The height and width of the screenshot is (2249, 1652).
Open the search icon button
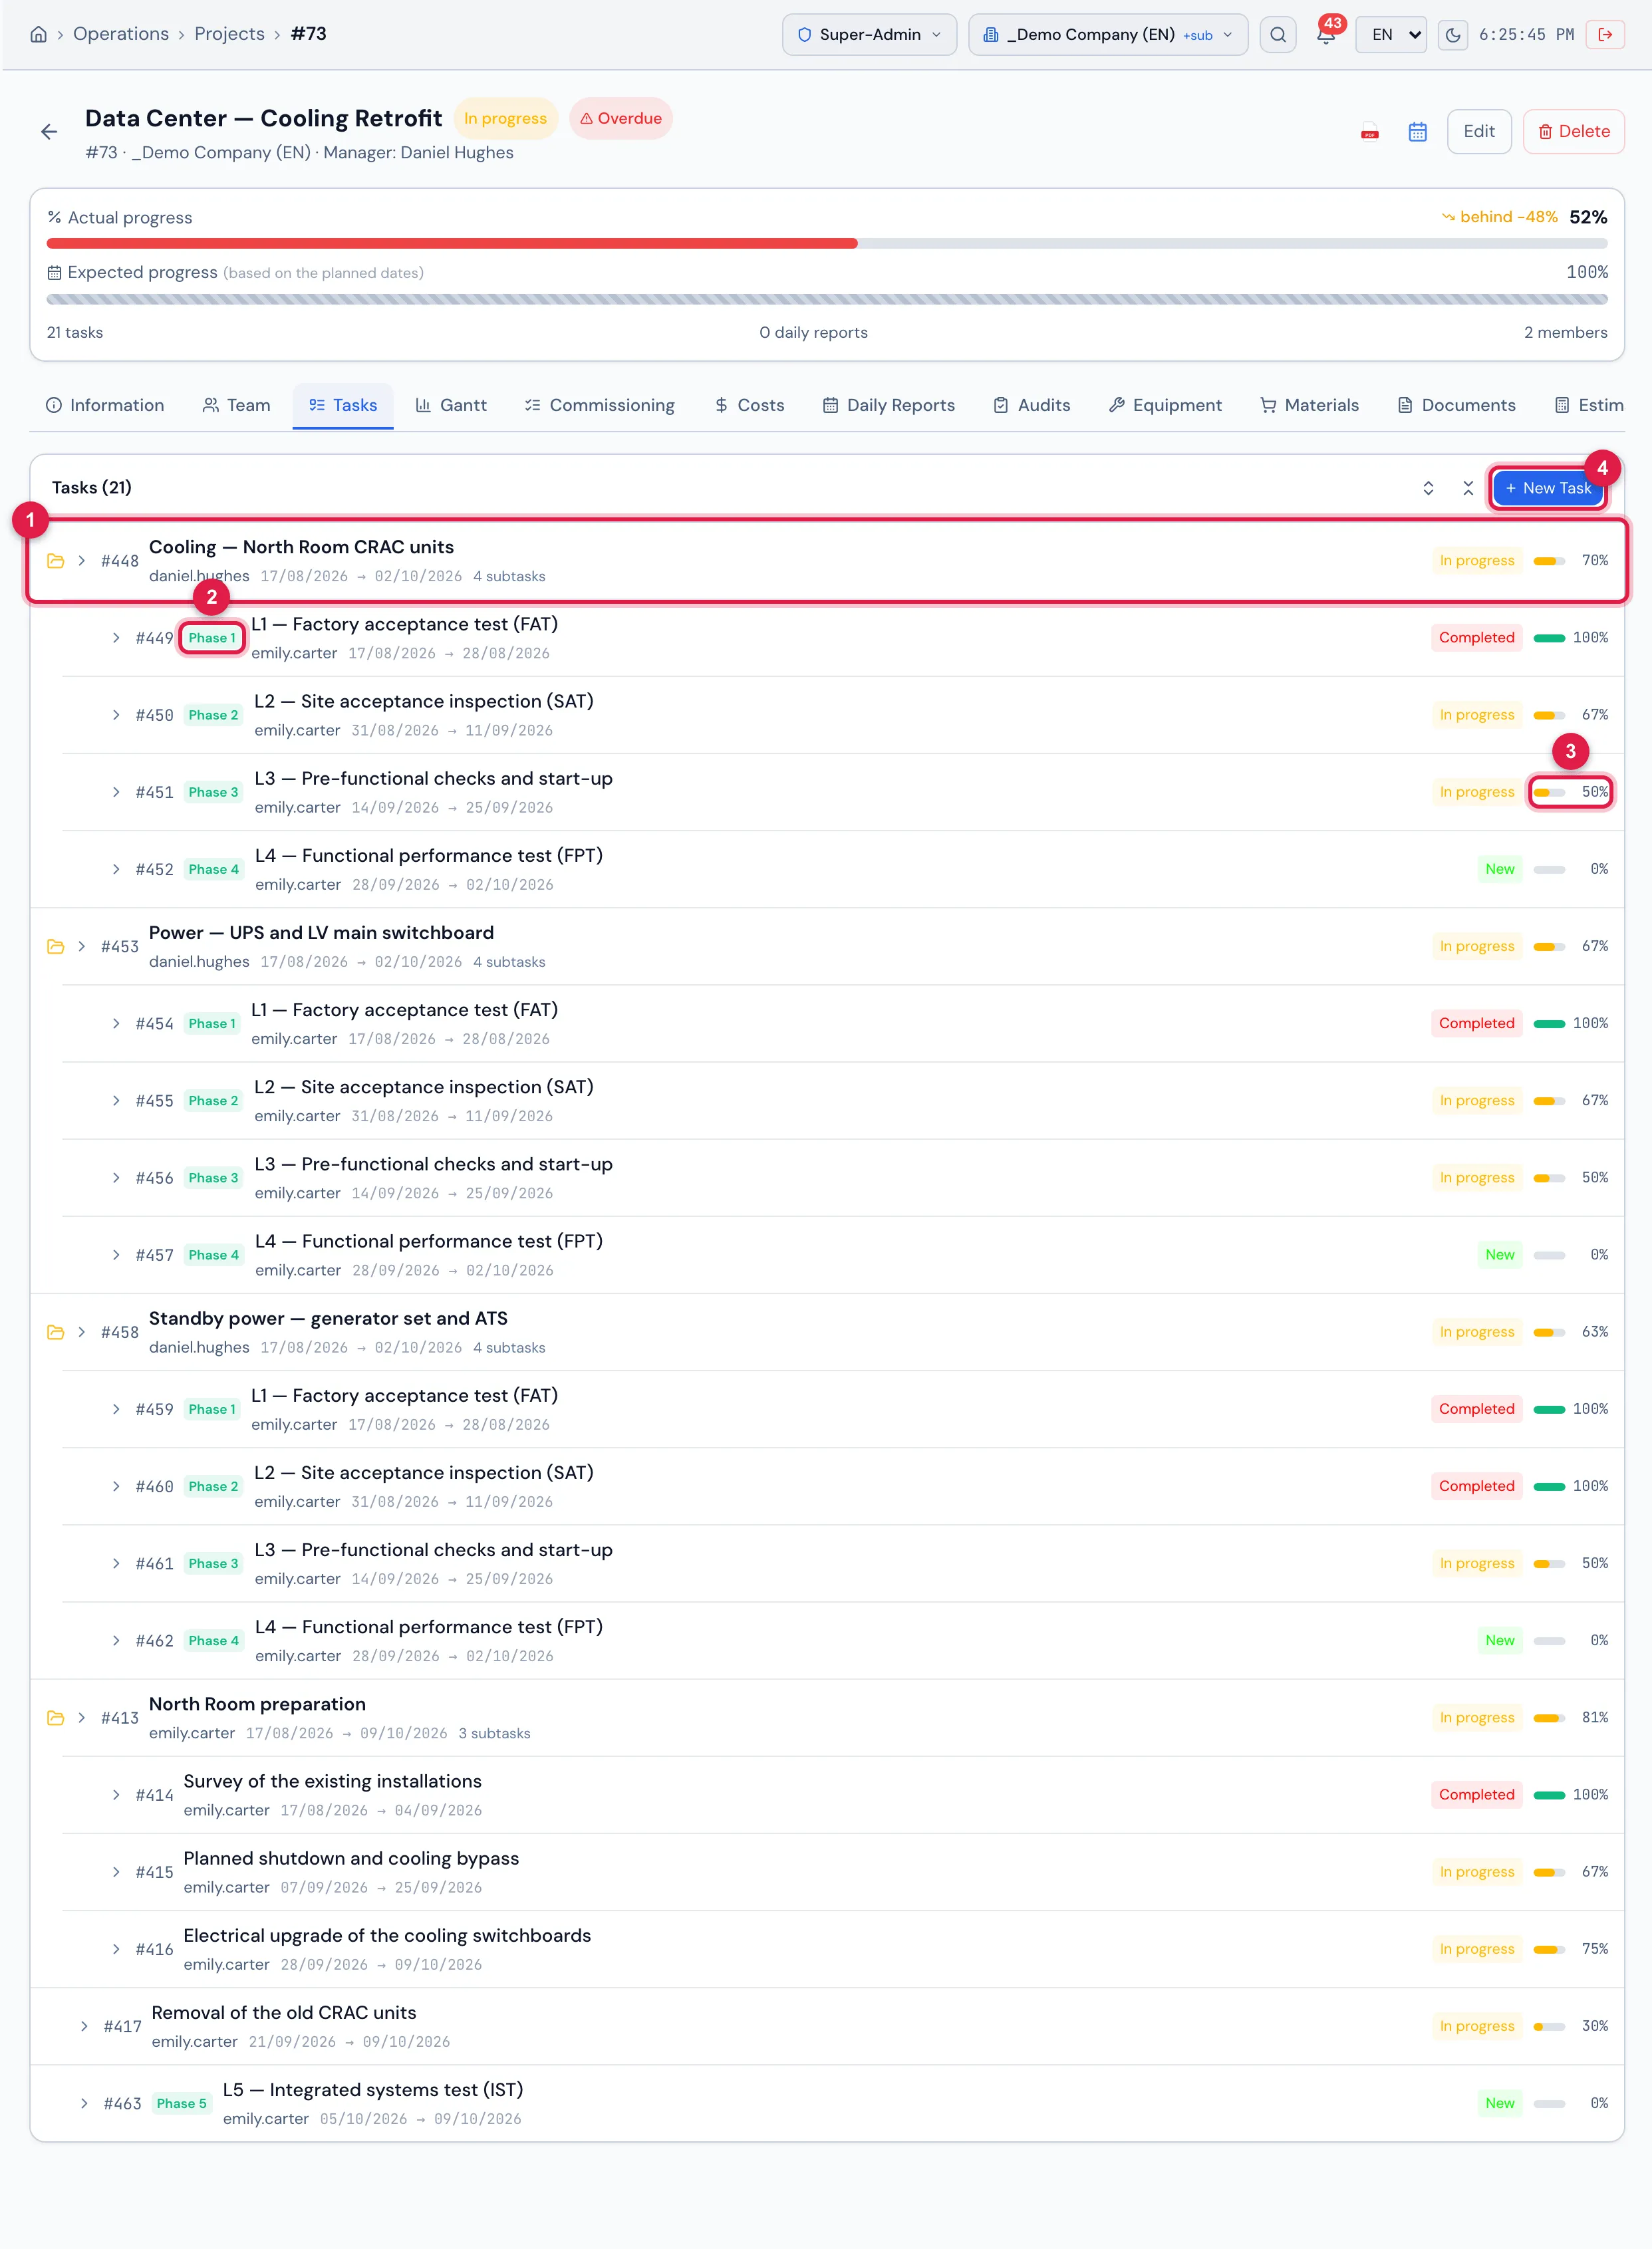click(x=1278, y=34)
